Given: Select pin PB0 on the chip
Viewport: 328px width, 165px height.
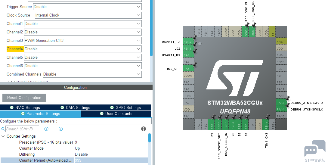Looking at the screenshot, I should (281, 69).
